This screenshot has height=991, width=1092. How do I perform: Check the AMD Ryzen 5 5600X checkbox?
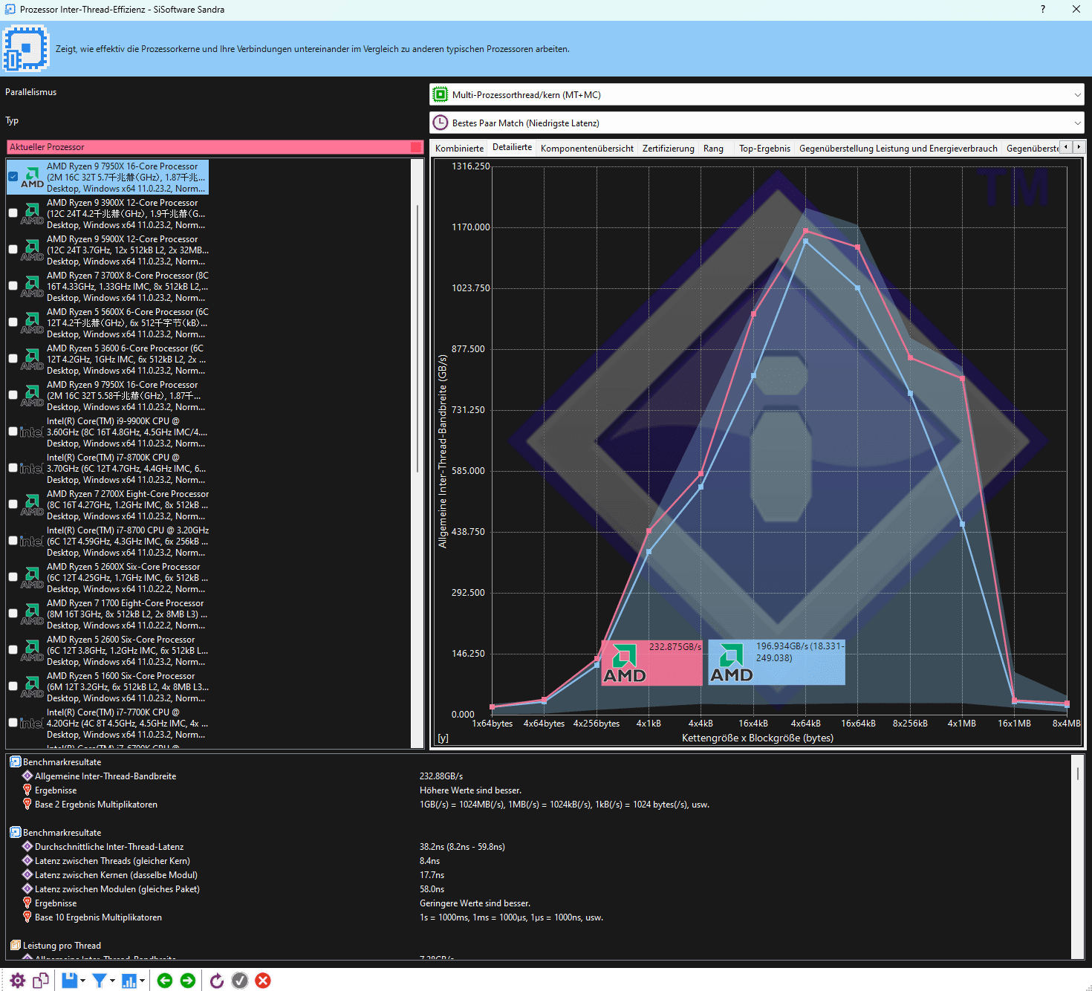coord(13,322)
